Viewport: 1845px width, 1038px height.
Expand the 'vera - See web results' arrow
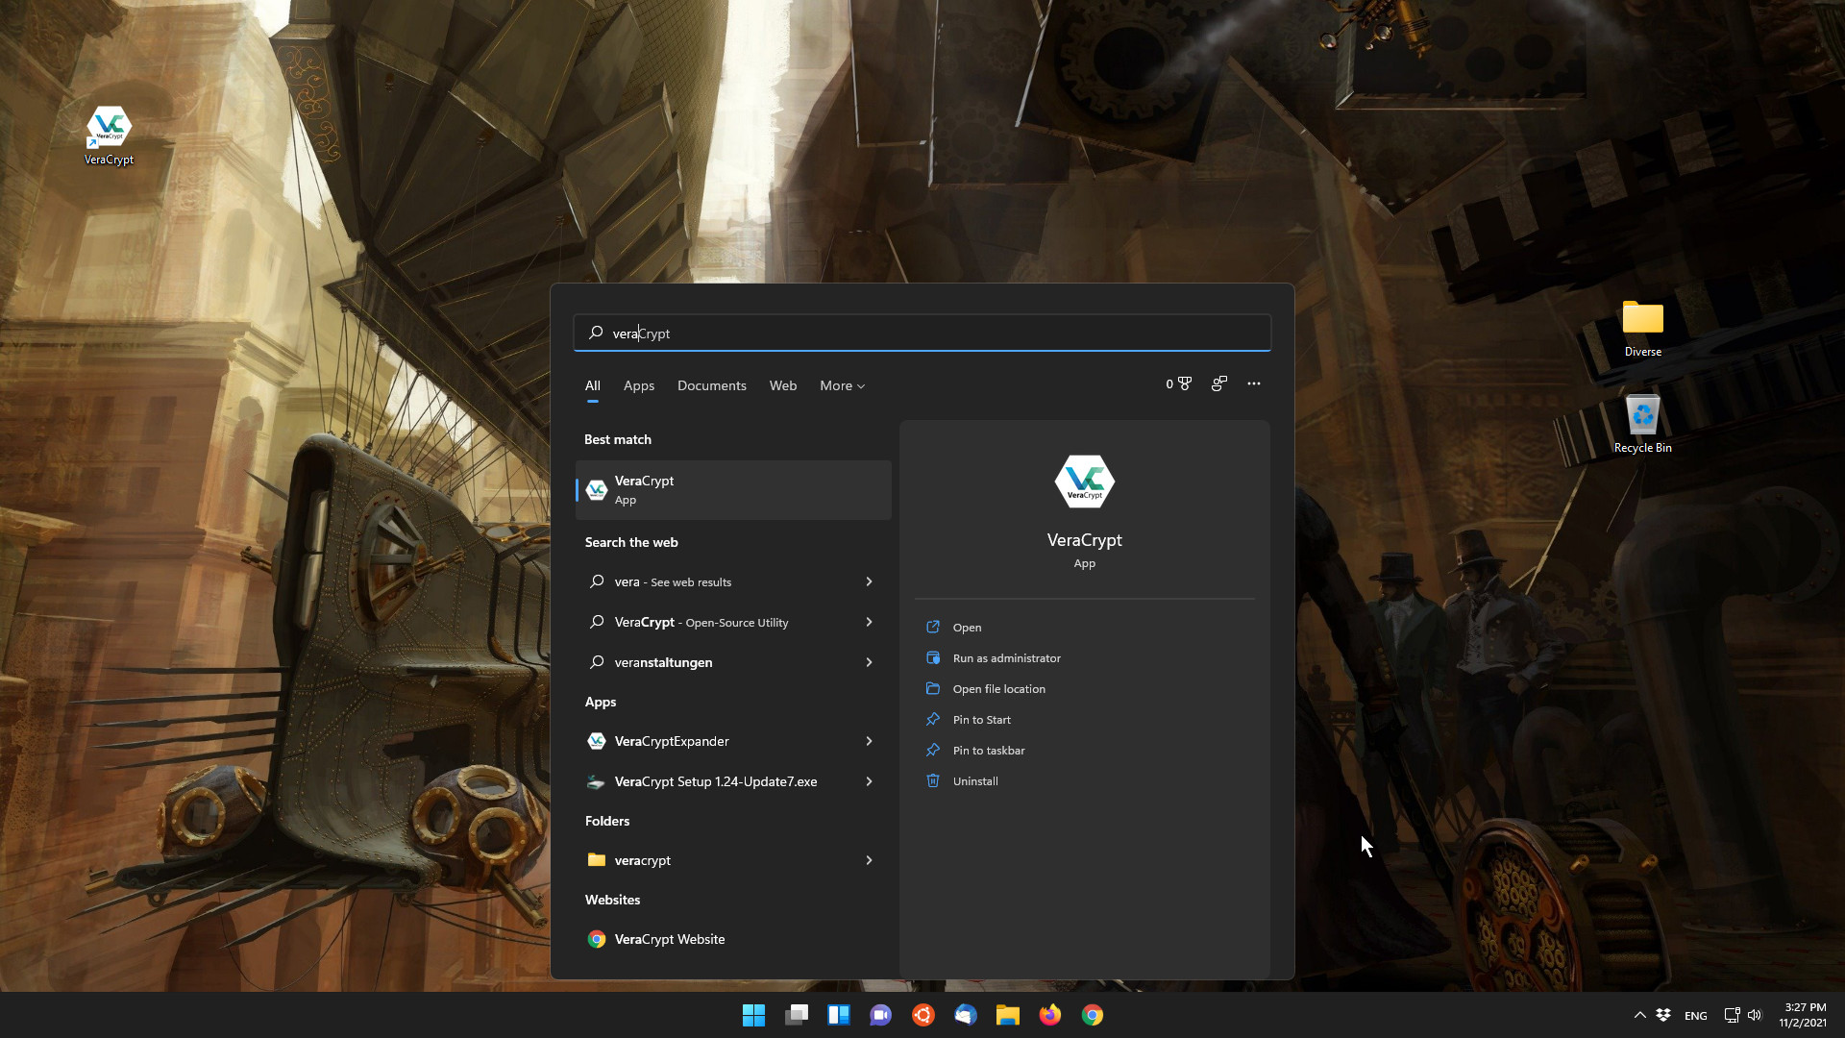pyautogui.click(x=869, y=581)
